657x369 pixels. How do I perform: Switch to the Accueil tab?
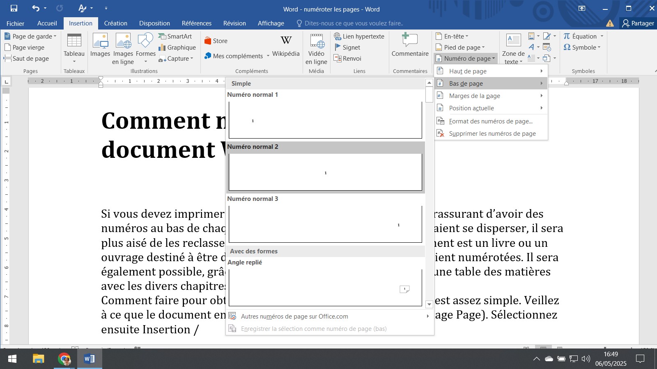click(x=47, y=23)
